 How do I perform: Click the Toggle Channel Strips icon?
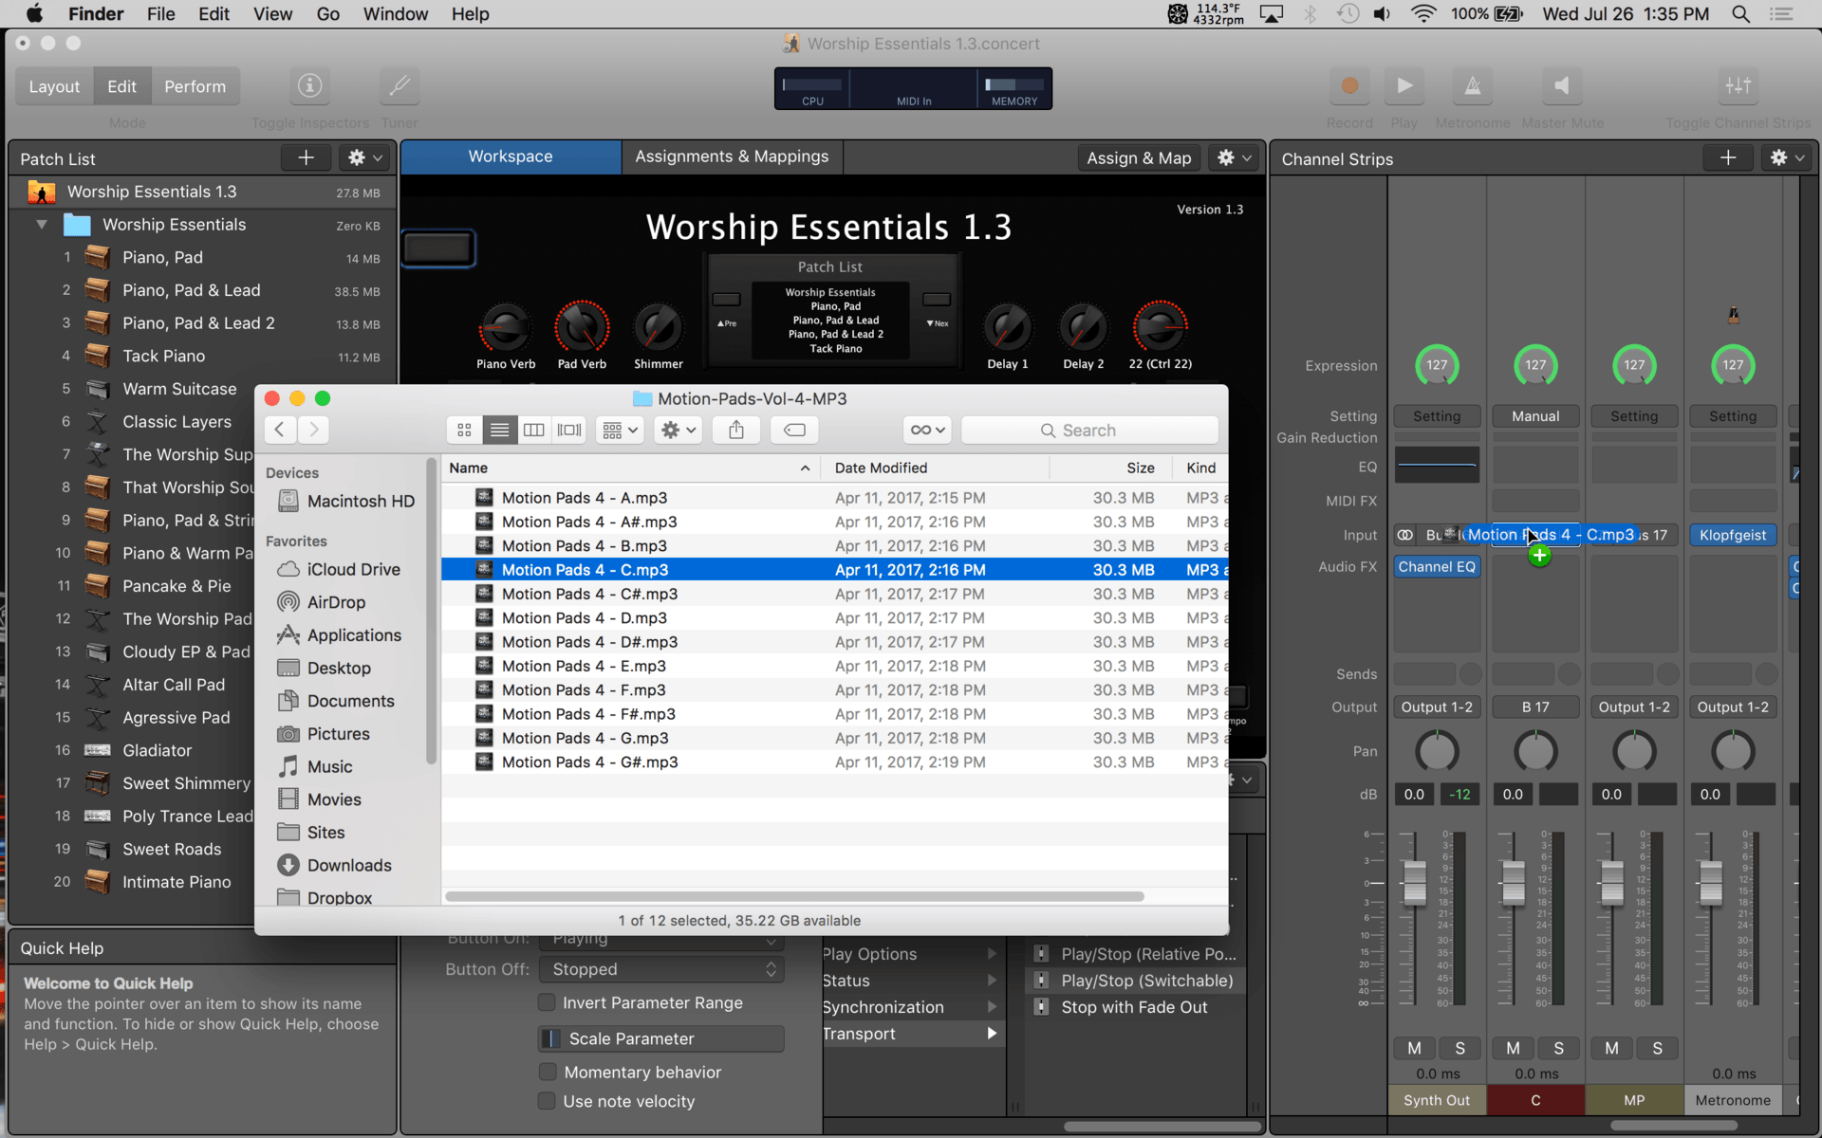pyautogui.click(x=1738, y=86)
